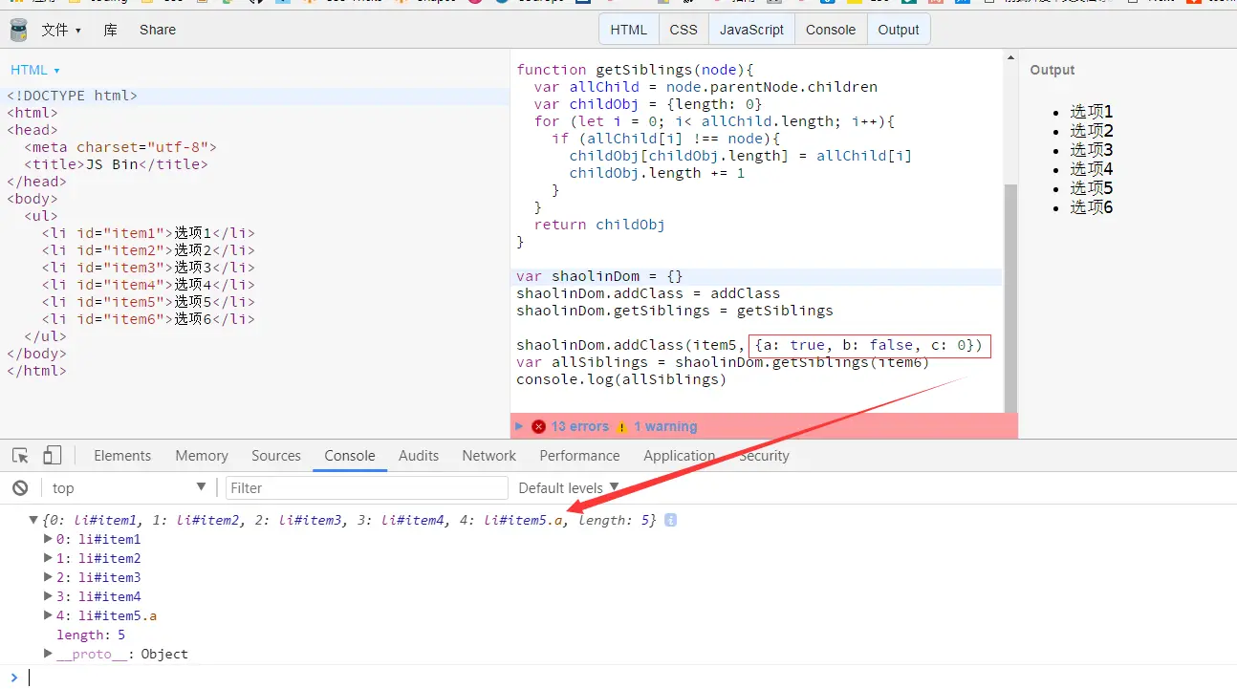This screenshot has height=689, width=1237.
Task: Click the 'length: 5' property line
Action: coord(91,635)
